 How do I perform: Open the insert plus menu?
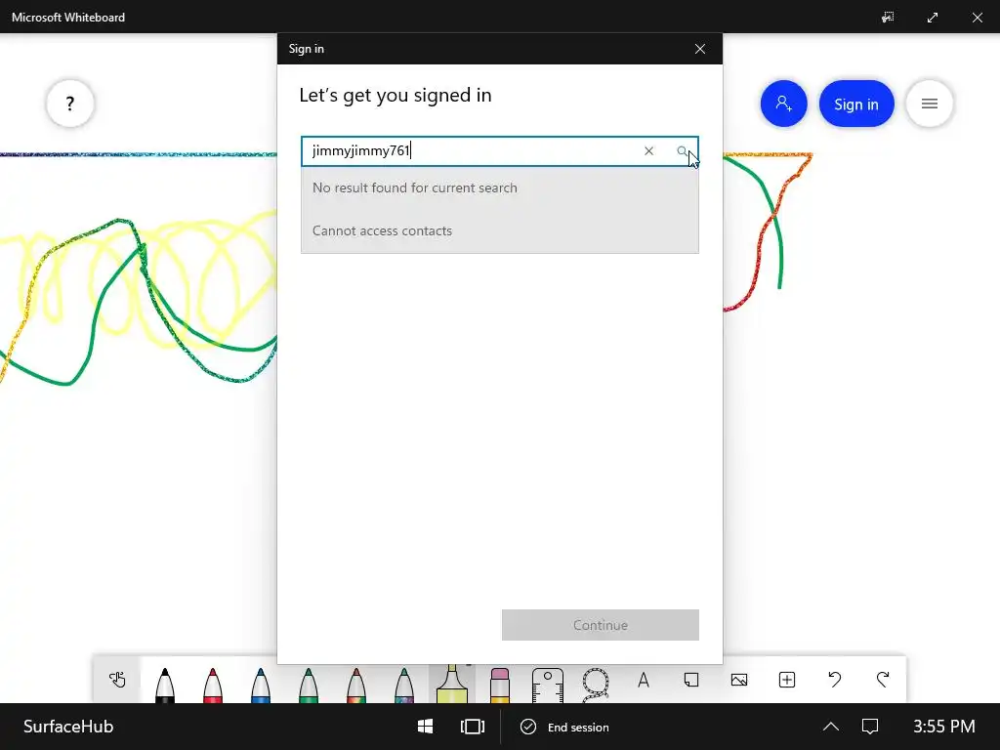[x=787, y=680]
